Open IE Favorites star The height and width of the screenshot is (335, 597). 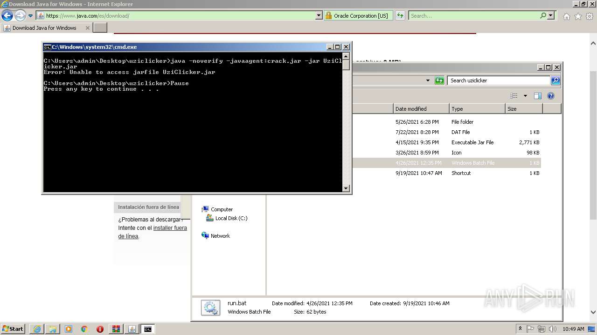[578, 16]
